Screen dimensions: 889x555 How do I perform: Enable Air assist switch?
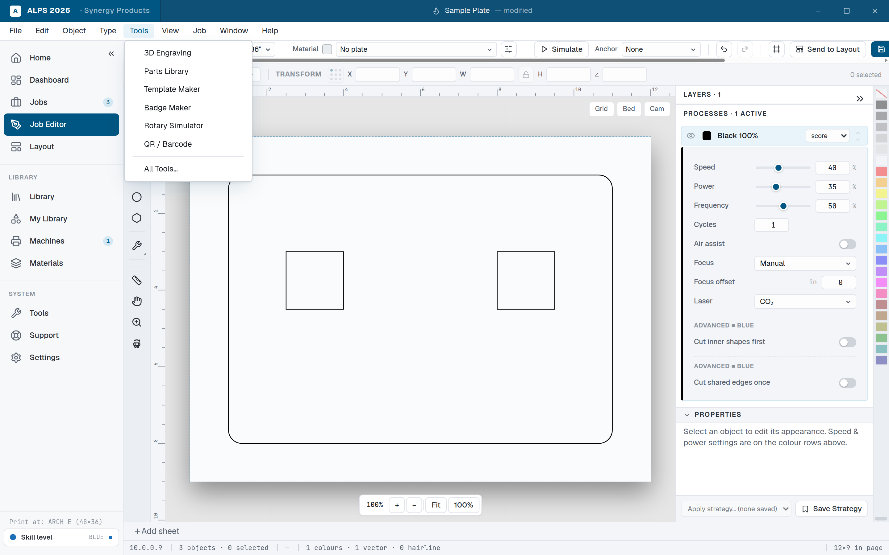848,244
